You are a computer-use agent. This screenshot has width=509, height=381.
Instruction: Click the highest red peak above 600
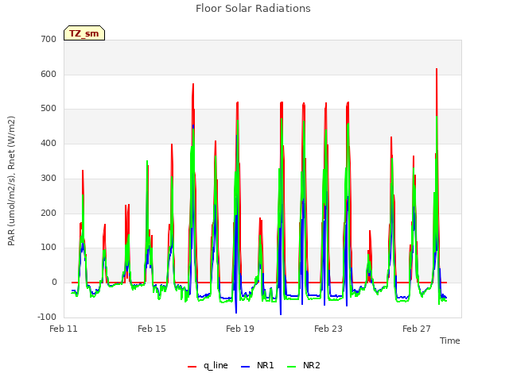tap(437, 69)
